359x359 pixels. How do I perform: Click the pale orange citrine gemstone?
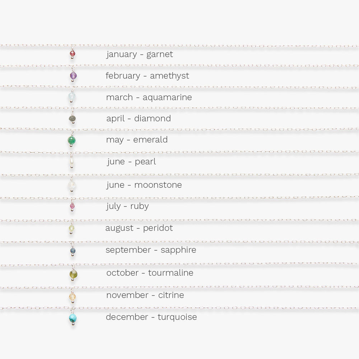point(73,296)
